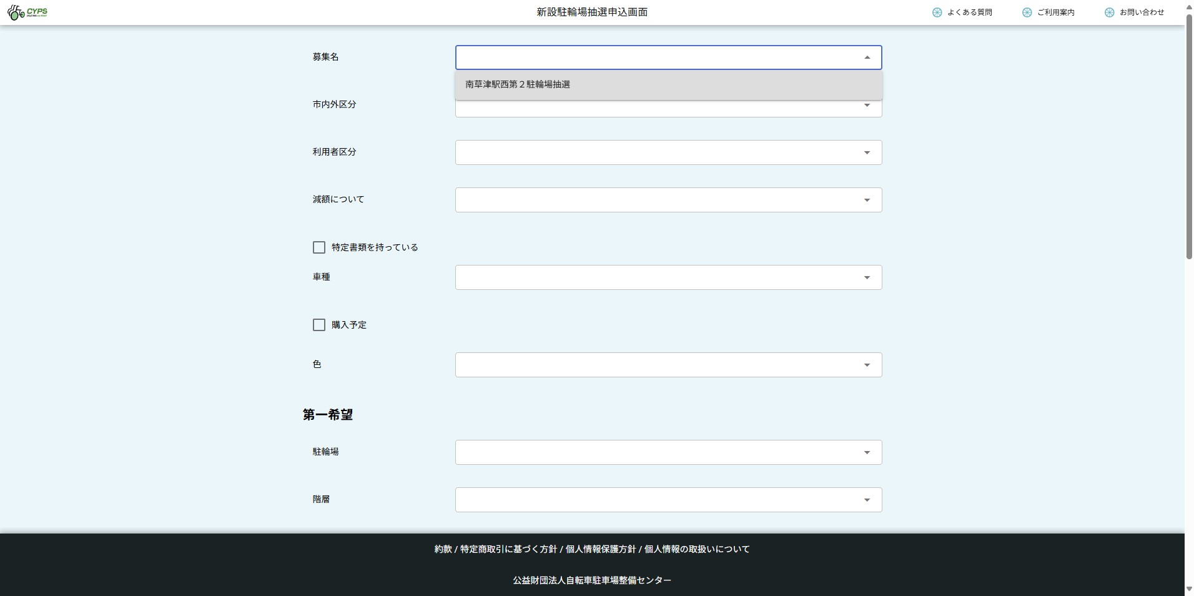Click the 階層 dropdown arrow icon
Screen dimensions: 1194x596
pos(867,500)
